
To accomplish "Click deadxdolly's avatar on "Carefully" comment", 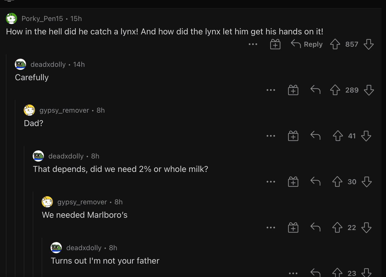I will [20, 64].
